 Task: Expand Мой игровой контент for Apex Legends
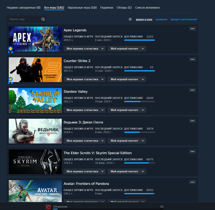[x=127, y=48]
